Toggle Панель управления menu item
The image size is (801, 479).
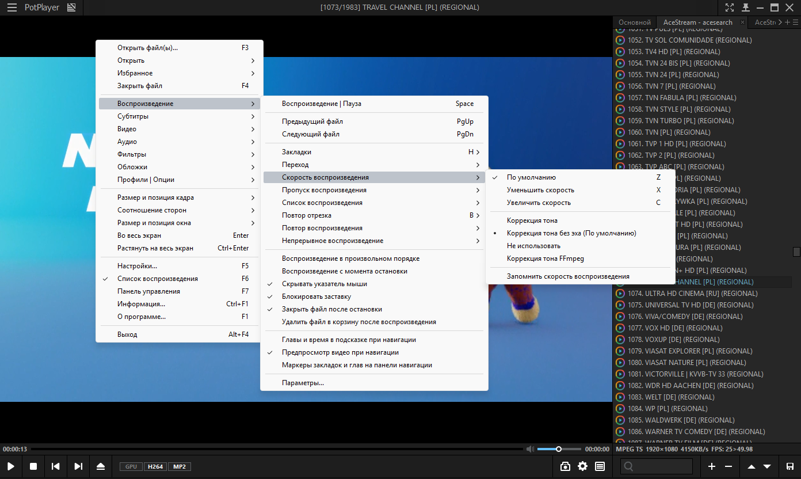180,291
